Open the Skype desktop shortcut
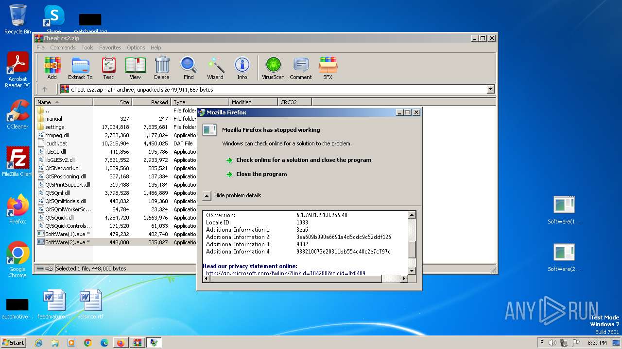The width and height of the screenshot is (622, 349). click(x=54, y=19)
